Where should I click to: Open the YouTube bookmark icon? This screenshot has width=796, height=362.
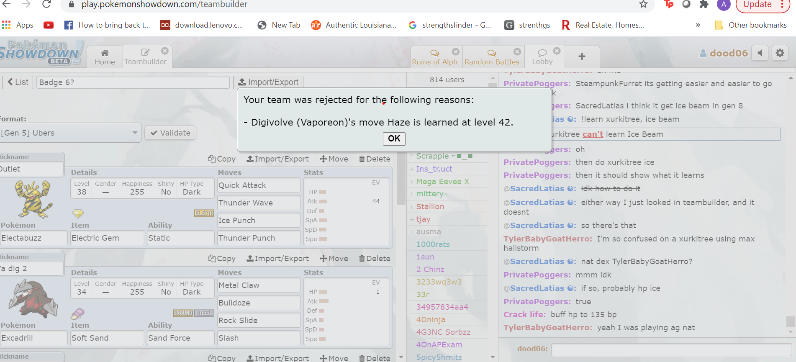[x=49, y=25]
